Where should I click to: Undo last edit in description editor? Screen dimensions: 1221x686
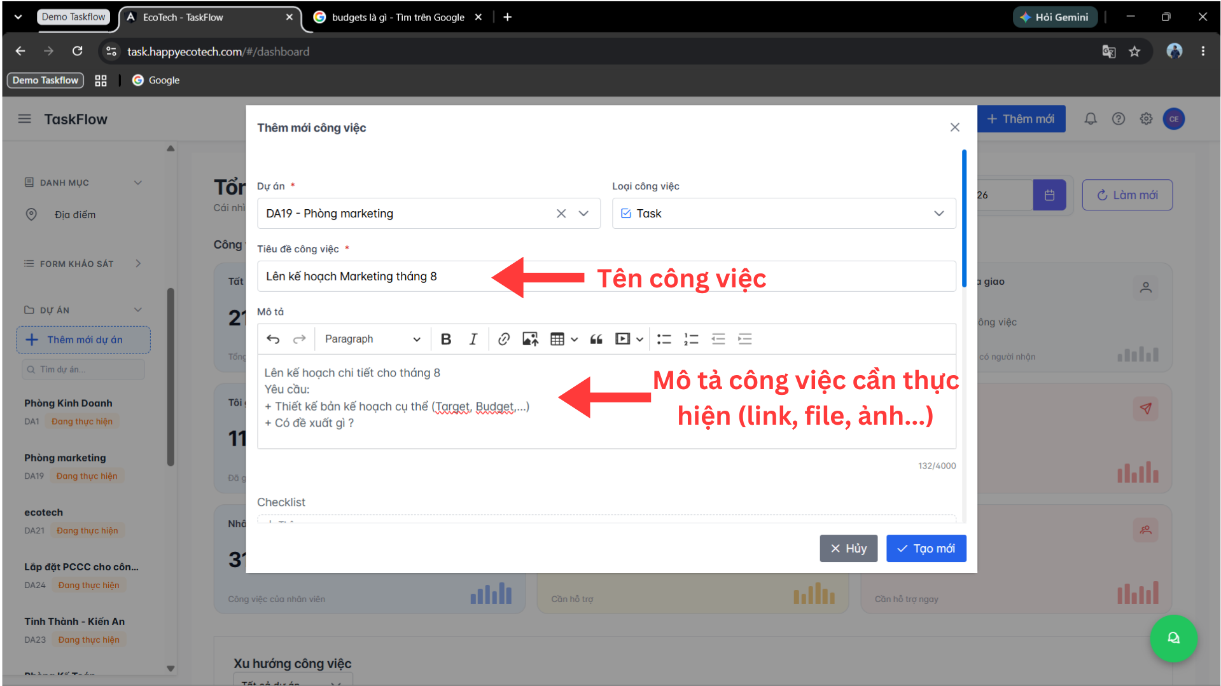tap(273, 339)
